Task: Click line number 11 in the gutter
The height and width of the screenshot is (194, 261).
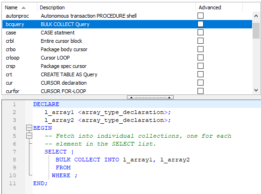Action: pos(13,183)
